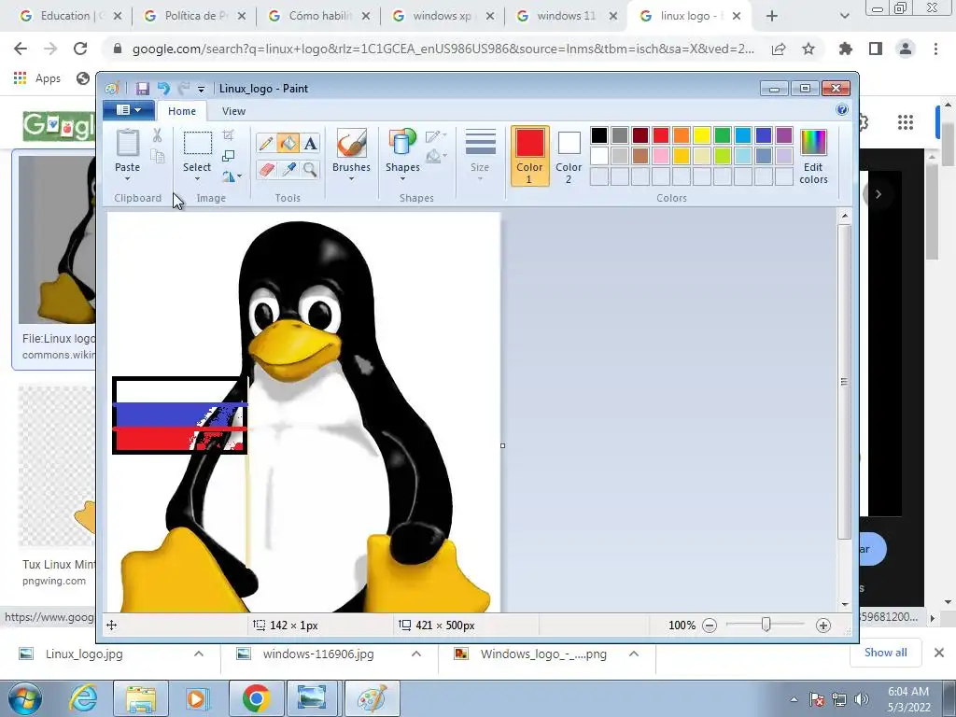
Task: Select the Color 1 button
Action: click(529, 156)
